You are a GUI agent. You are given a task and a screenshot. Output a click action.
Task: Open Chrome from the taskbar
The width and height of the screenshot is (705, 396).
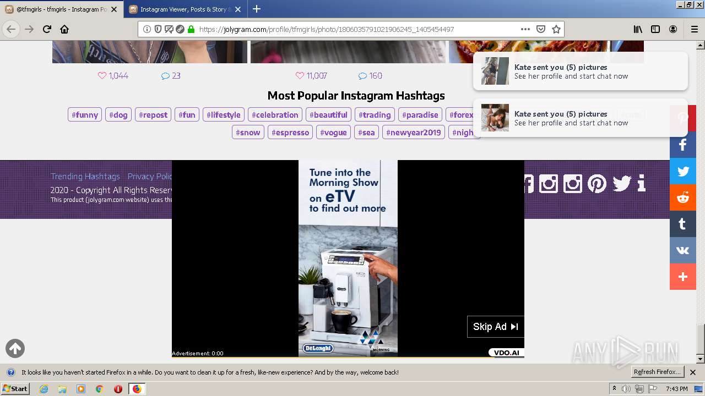(99, 389)
